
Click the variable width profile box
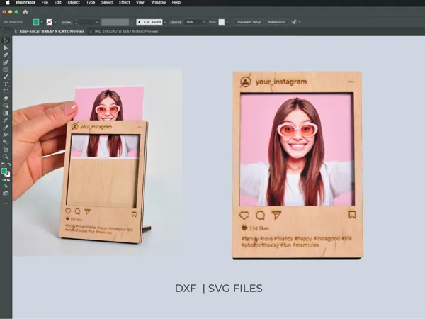(115, 22)
